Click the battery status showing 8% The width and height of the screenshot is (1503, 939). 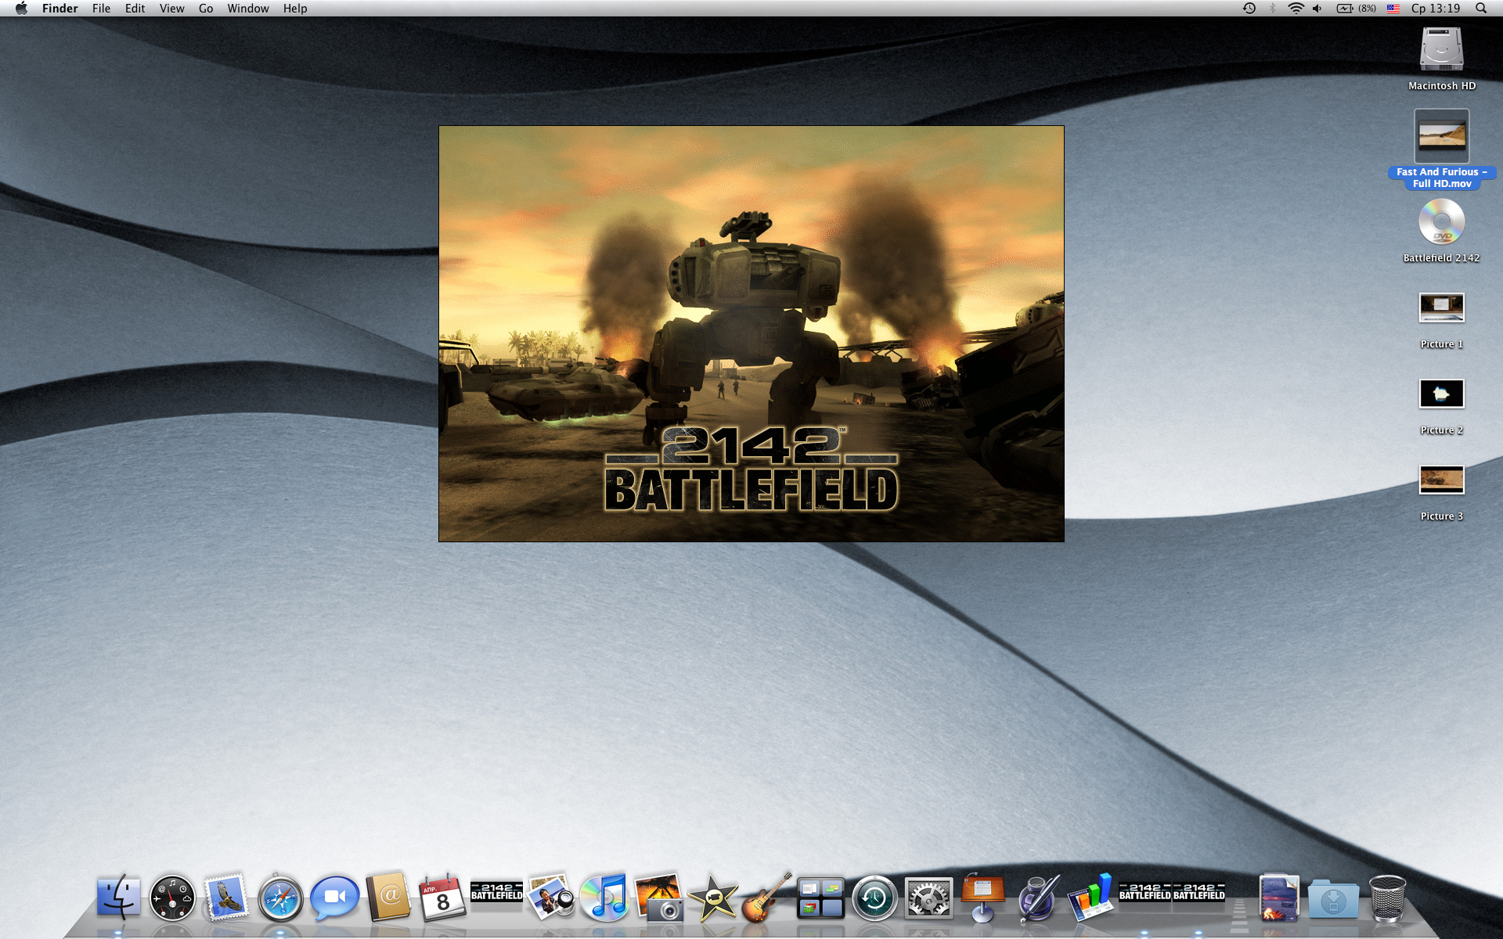(x=1356, y=9)
